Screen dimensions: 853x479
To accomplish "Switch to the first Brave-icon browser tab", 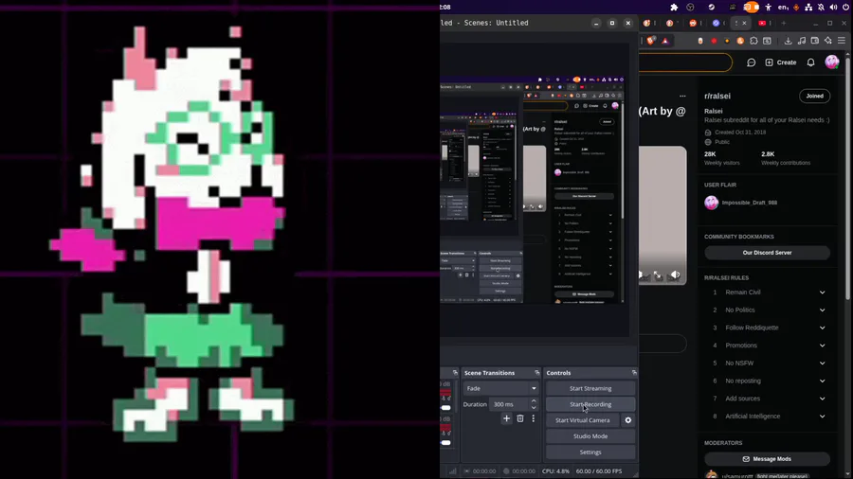I will point(648,24).
